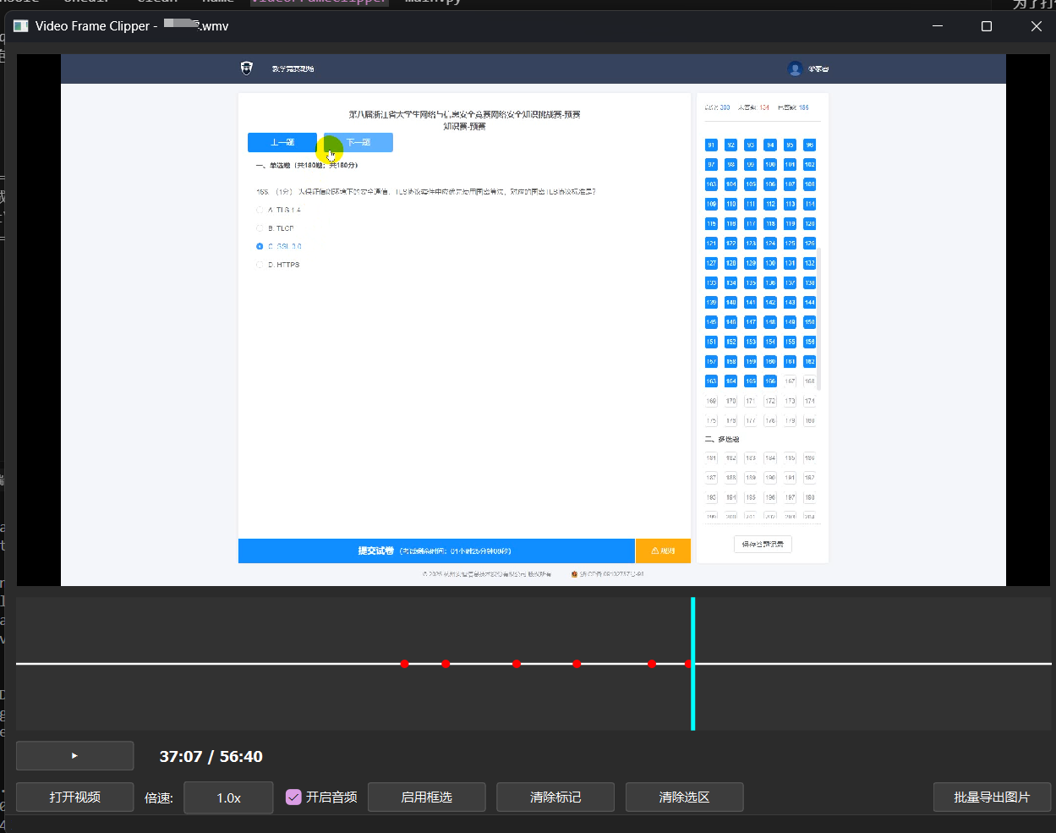Click the user avatar in the video frame

tap(794, 69)
